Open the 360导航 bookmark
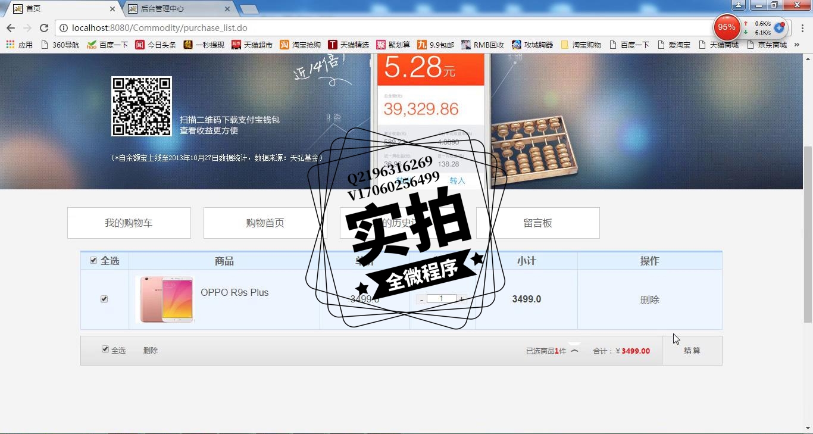Viewport: 813px width, 434px height. click(60, 45)
